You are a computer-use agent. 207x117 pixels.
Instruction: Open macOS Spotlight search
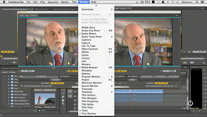197,2
